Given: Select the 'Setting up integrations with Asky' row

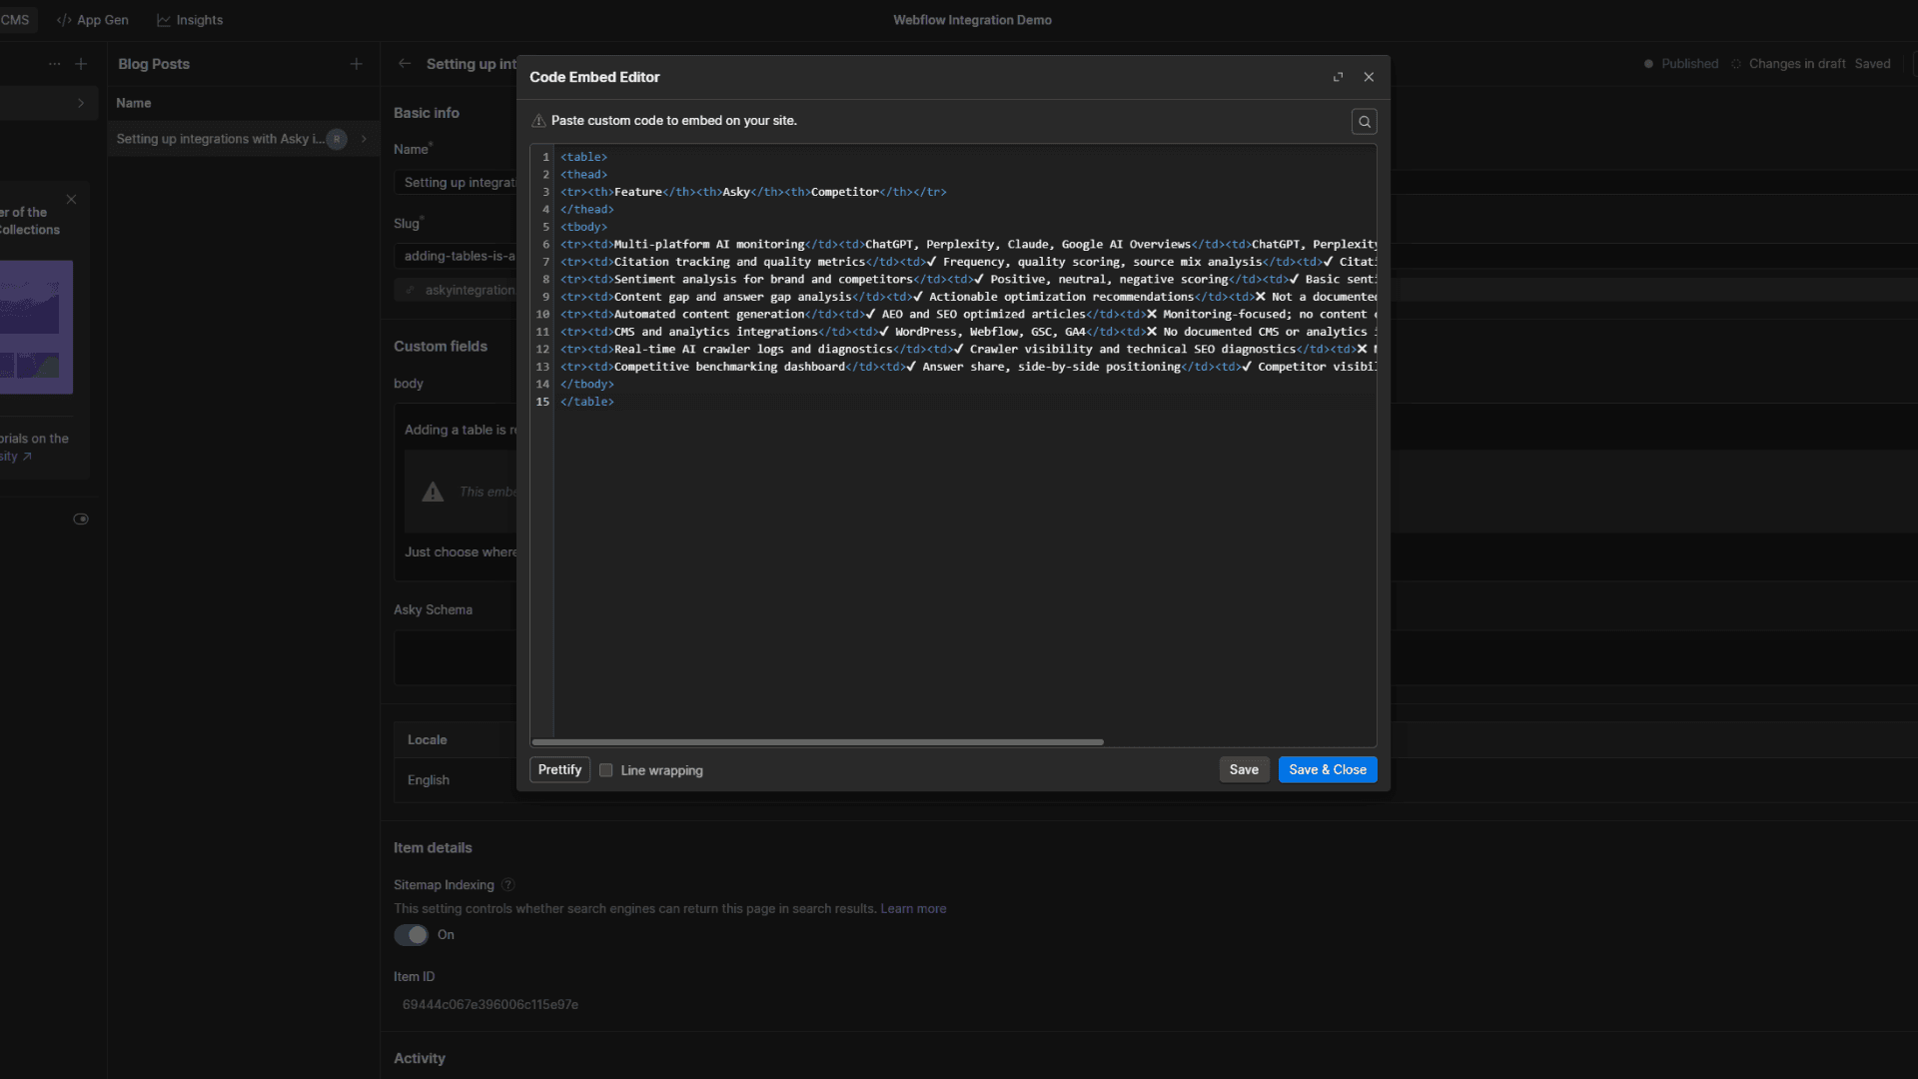Looking at the screenshot, I should (x=243, y=139).
